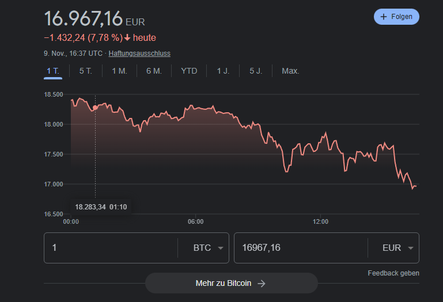Viewport: 443px width, 302px height.
Task: Click the highlighted data point dot on the chart
Action: point(95,107)
